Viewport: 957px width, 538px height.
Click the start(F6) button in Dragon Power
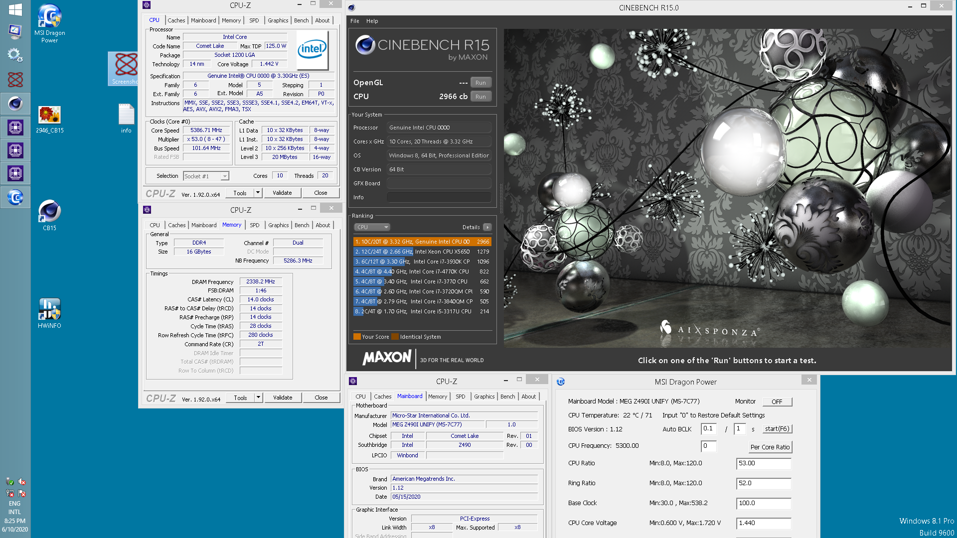777,429
